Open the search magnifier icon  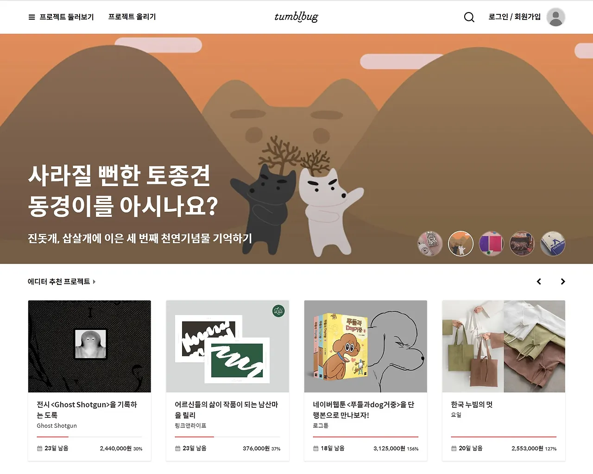(x=469, y=17)
